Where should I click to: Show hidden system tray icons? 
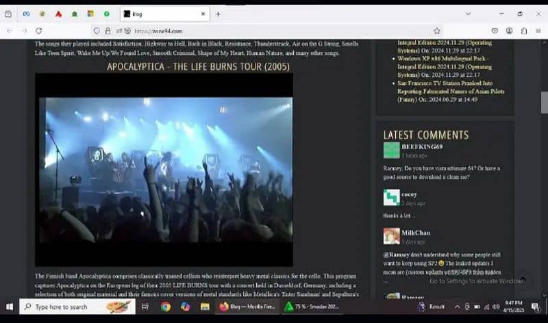pos(457,307)
